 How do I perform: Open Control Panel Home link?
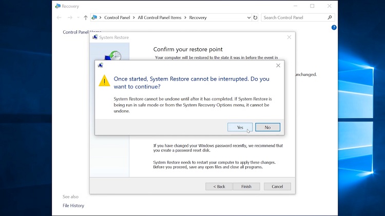coord(82,32)
